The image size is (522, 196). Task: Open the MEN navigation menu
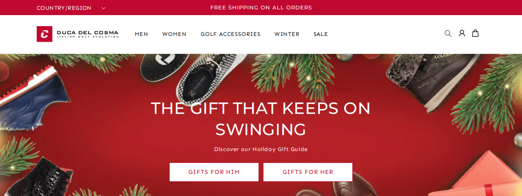click(142, 34)
